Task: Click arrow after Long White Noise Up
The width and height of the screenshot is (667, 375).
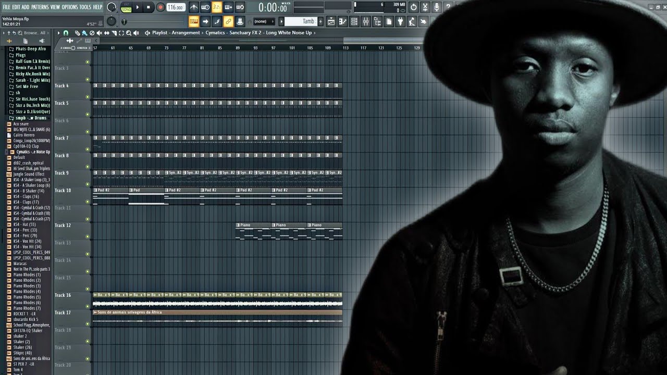Action: (315, 33)
